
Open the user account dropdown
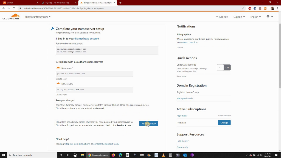click(270, 17)
